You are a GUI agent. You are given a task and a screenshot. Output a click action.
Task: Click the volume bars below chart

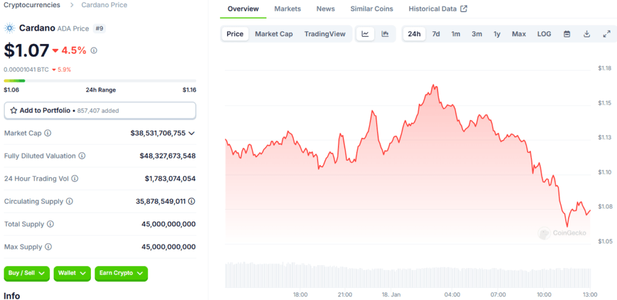(408, 275)
